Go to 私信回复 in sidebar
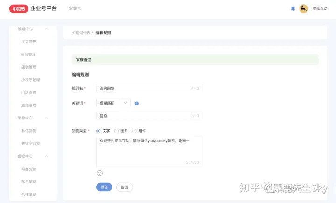Screen dimensions: 336x203 pyautogui.click(x=28, y=131)
